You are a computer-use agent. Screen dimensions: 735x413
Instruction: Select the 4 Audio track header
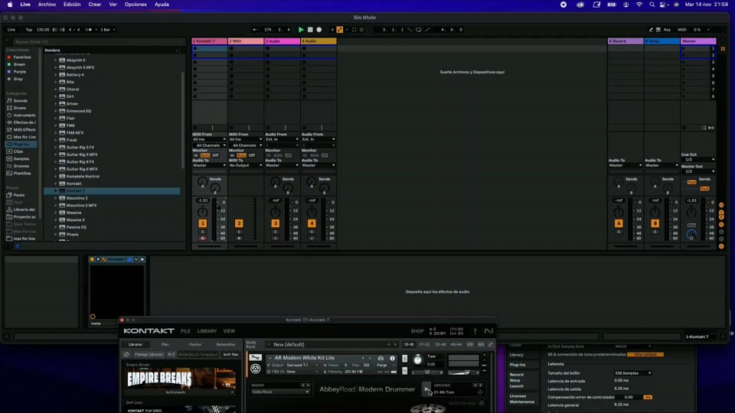pyautogui.click(x=318, y=41)
